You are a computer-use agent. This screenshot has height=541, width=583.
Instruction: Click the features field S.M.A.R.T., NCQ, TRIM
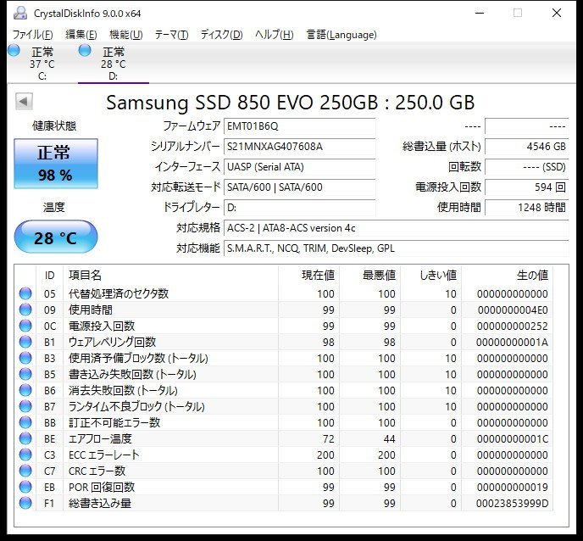[x=396, y=248]
